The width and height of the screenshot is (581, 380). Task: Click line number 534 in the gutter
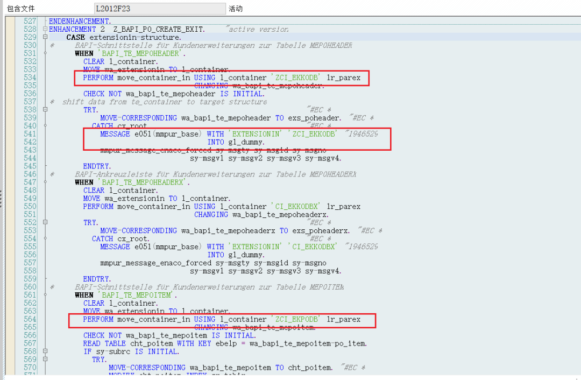(x=30, y=78)
